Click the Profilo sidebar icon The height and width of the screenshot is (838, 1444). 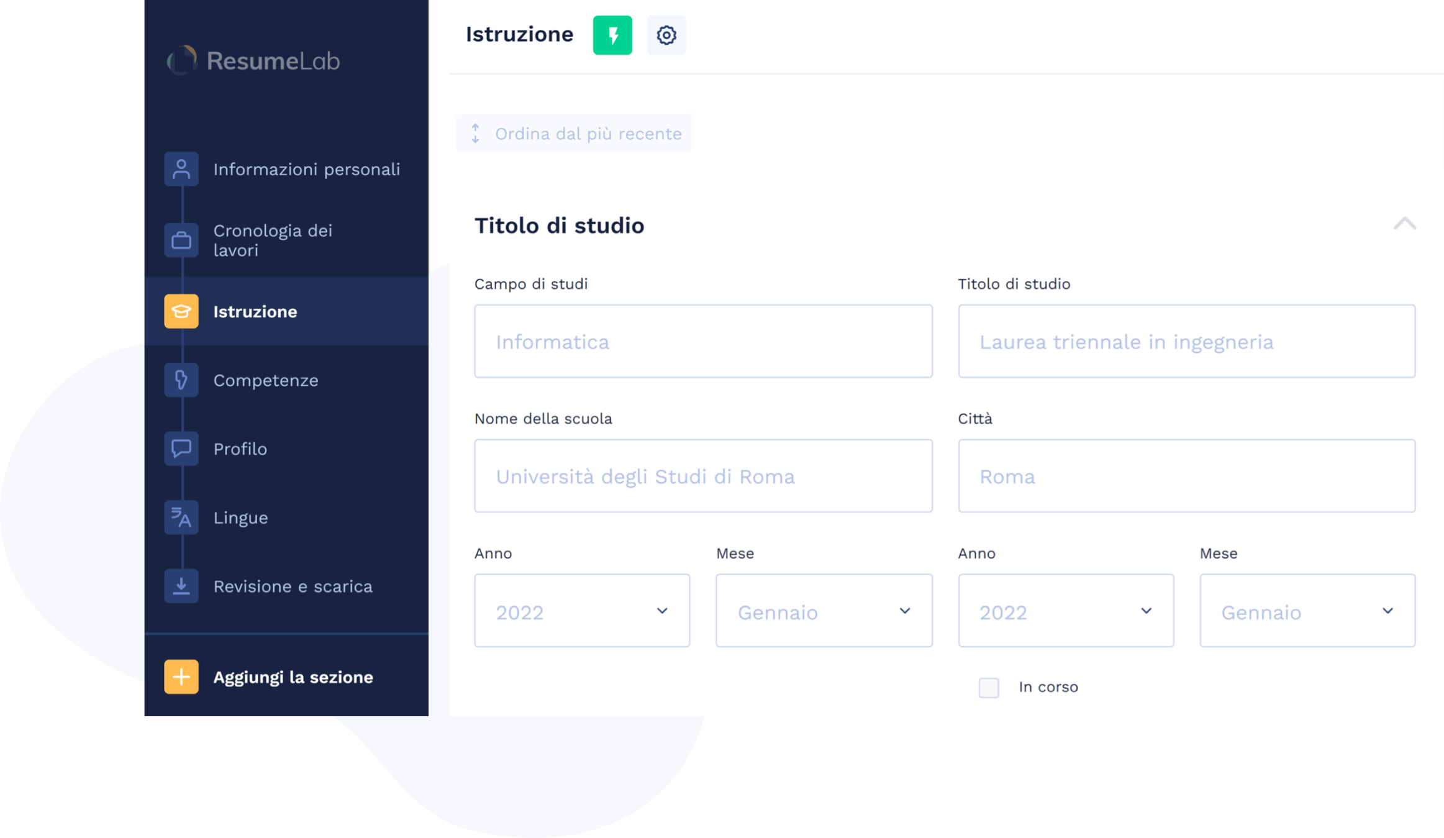click(179, 448)
